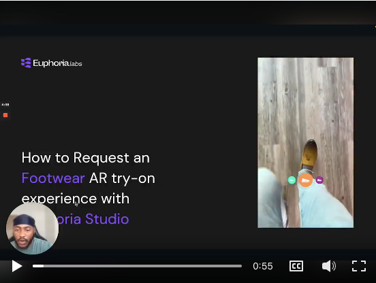This screenshot has height=283, width=376.
Task: Click the Euphoria labs logo
Action: 52,63
